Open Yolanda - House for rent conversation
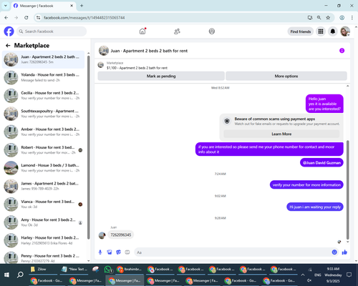Viewport: 358px width, 286px height. click(44, 77)
